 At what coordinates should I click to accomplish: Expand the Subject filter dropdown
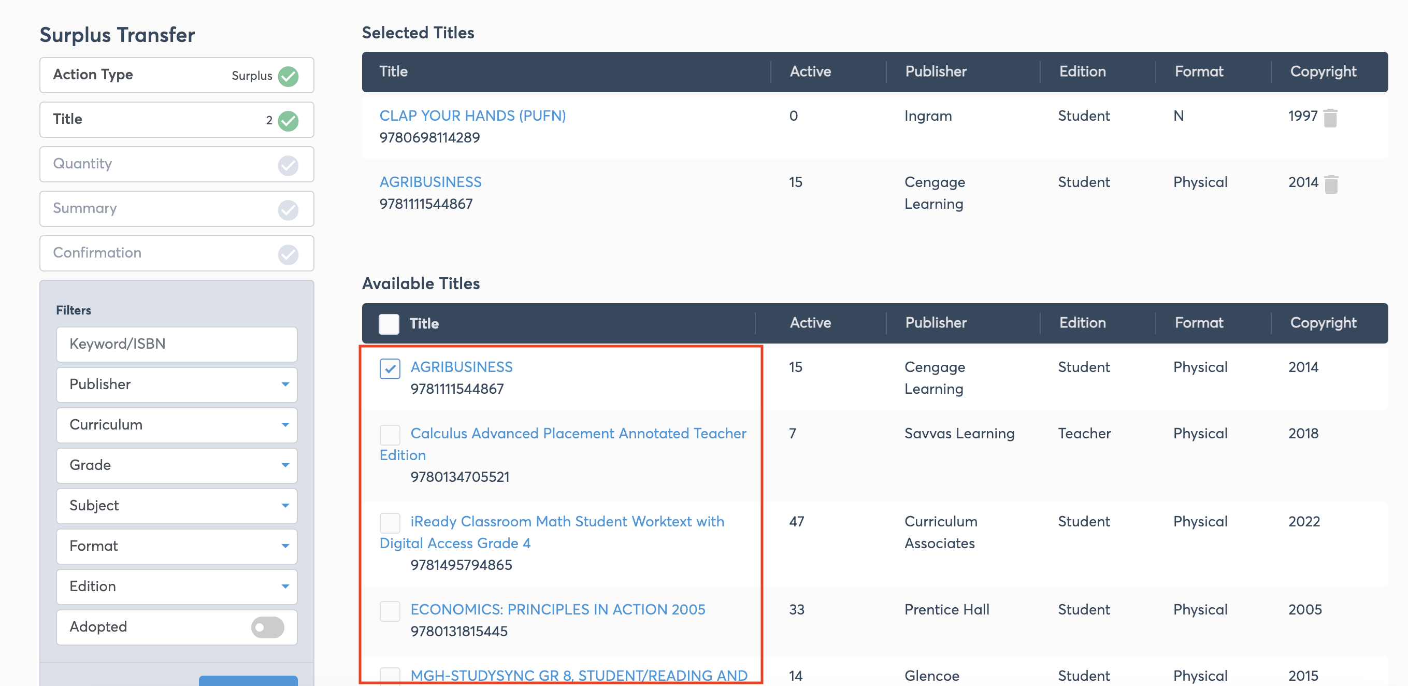[177, 506]
